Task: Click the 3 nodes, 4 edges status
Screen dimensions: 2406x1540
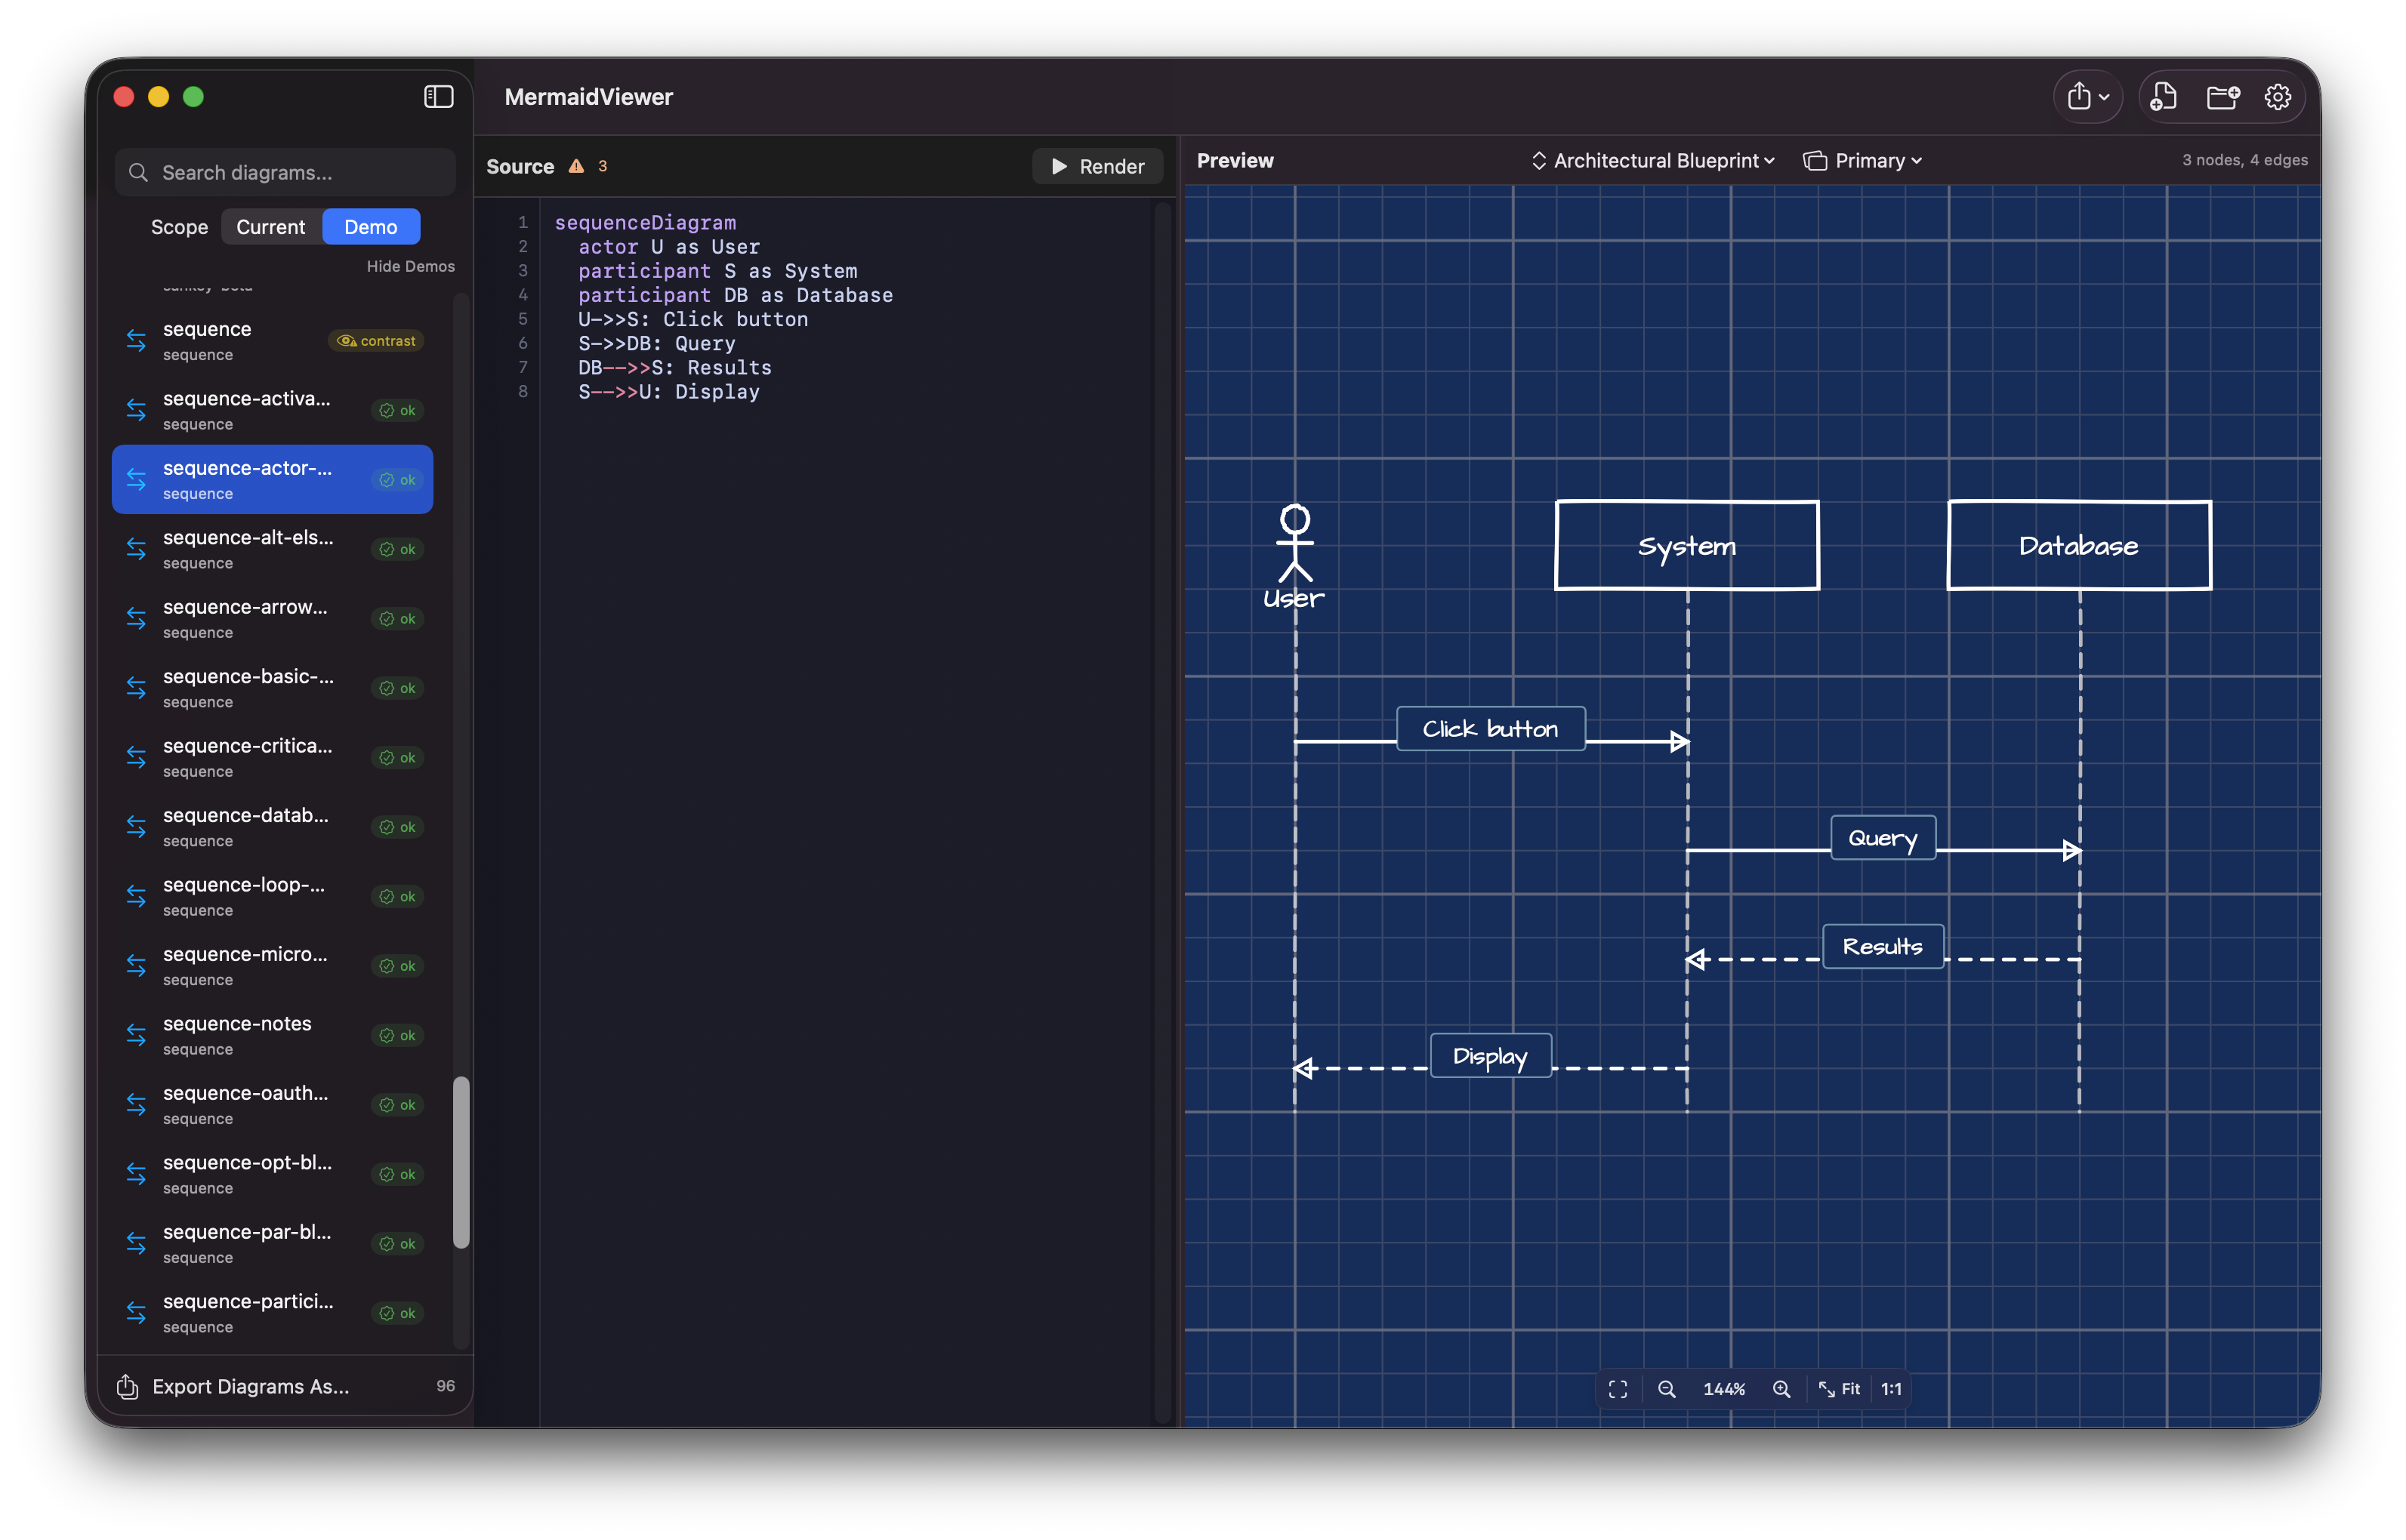Action: (2244, 160)
